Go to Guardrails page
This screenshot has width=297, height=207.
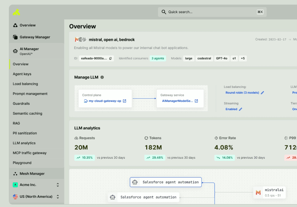click(x=37, y=103)
